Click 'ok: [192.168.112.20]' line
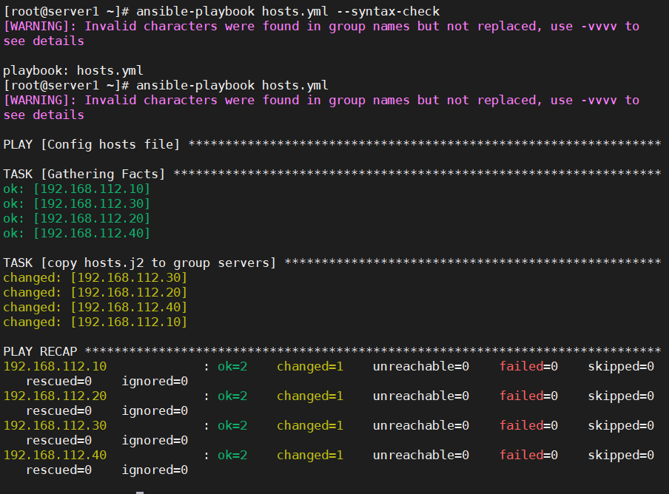Screen dimensions: 669x494 77,218
